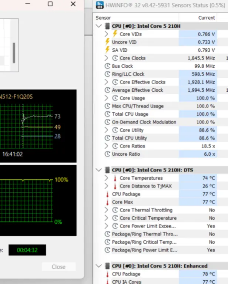The width and height of the screenshot is (228, 284).
Task: Click clock icon beside Ring/LLC Clock
Action: pos(107,74)
